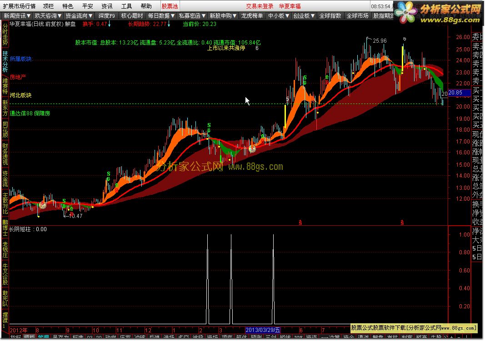Click the 房地产 sector label
This screenshot has height=341, width=485.
pyautogui.click(x=18, y=77)
